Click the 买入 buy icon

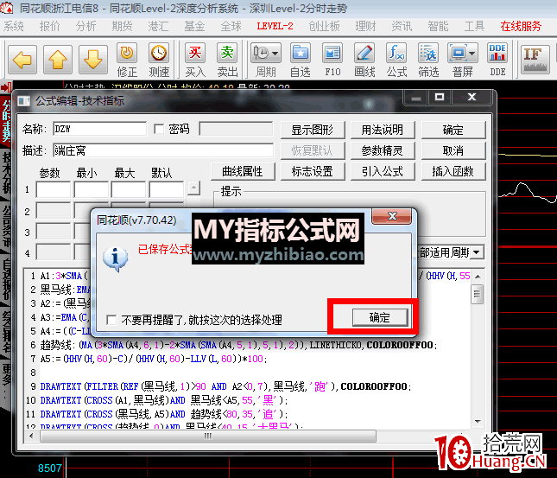point(195,54)
